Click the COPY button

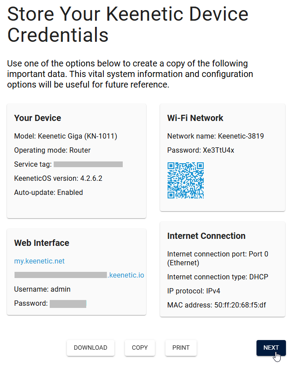140,348
